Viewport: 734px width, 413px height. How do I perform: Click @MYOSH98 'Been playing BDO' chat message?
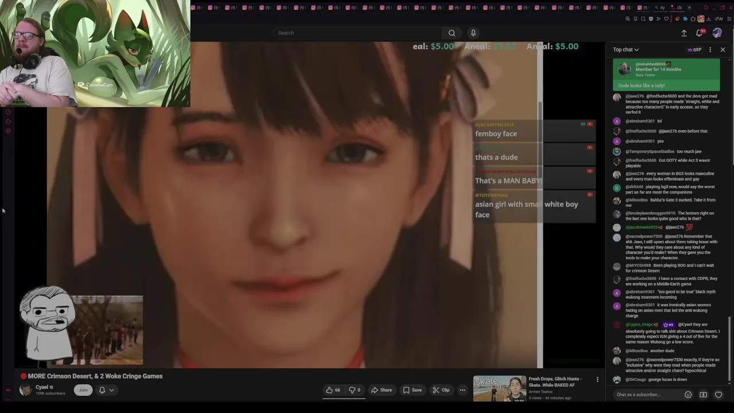(665, 268)
